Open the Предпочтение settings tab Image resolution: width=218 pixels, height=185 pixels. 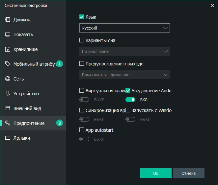[29, 123]
